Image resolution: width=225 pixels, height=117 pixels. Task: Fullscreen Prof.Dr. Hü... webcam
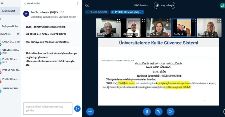194,21
